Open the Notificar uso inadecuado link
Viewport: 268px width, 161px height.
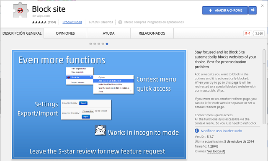tap(222, 131)
